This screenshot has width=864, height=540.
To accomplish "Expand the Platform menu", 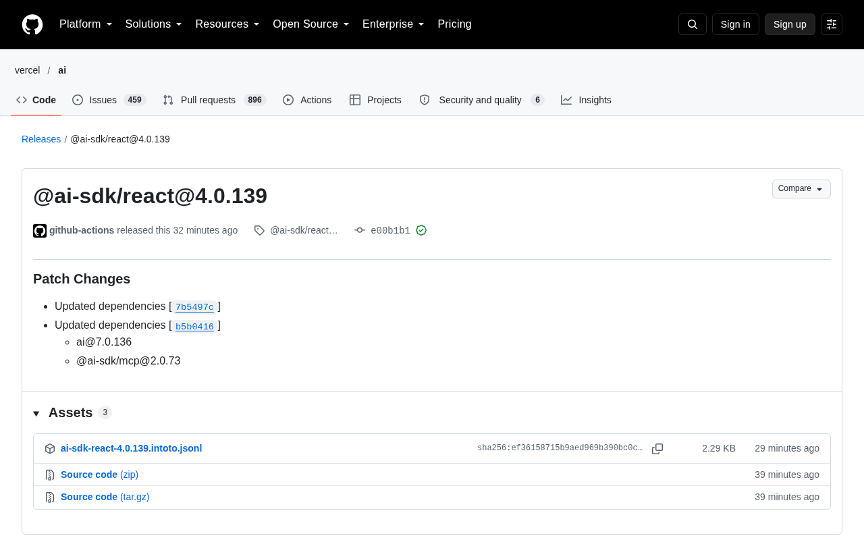I will [86, 24].
